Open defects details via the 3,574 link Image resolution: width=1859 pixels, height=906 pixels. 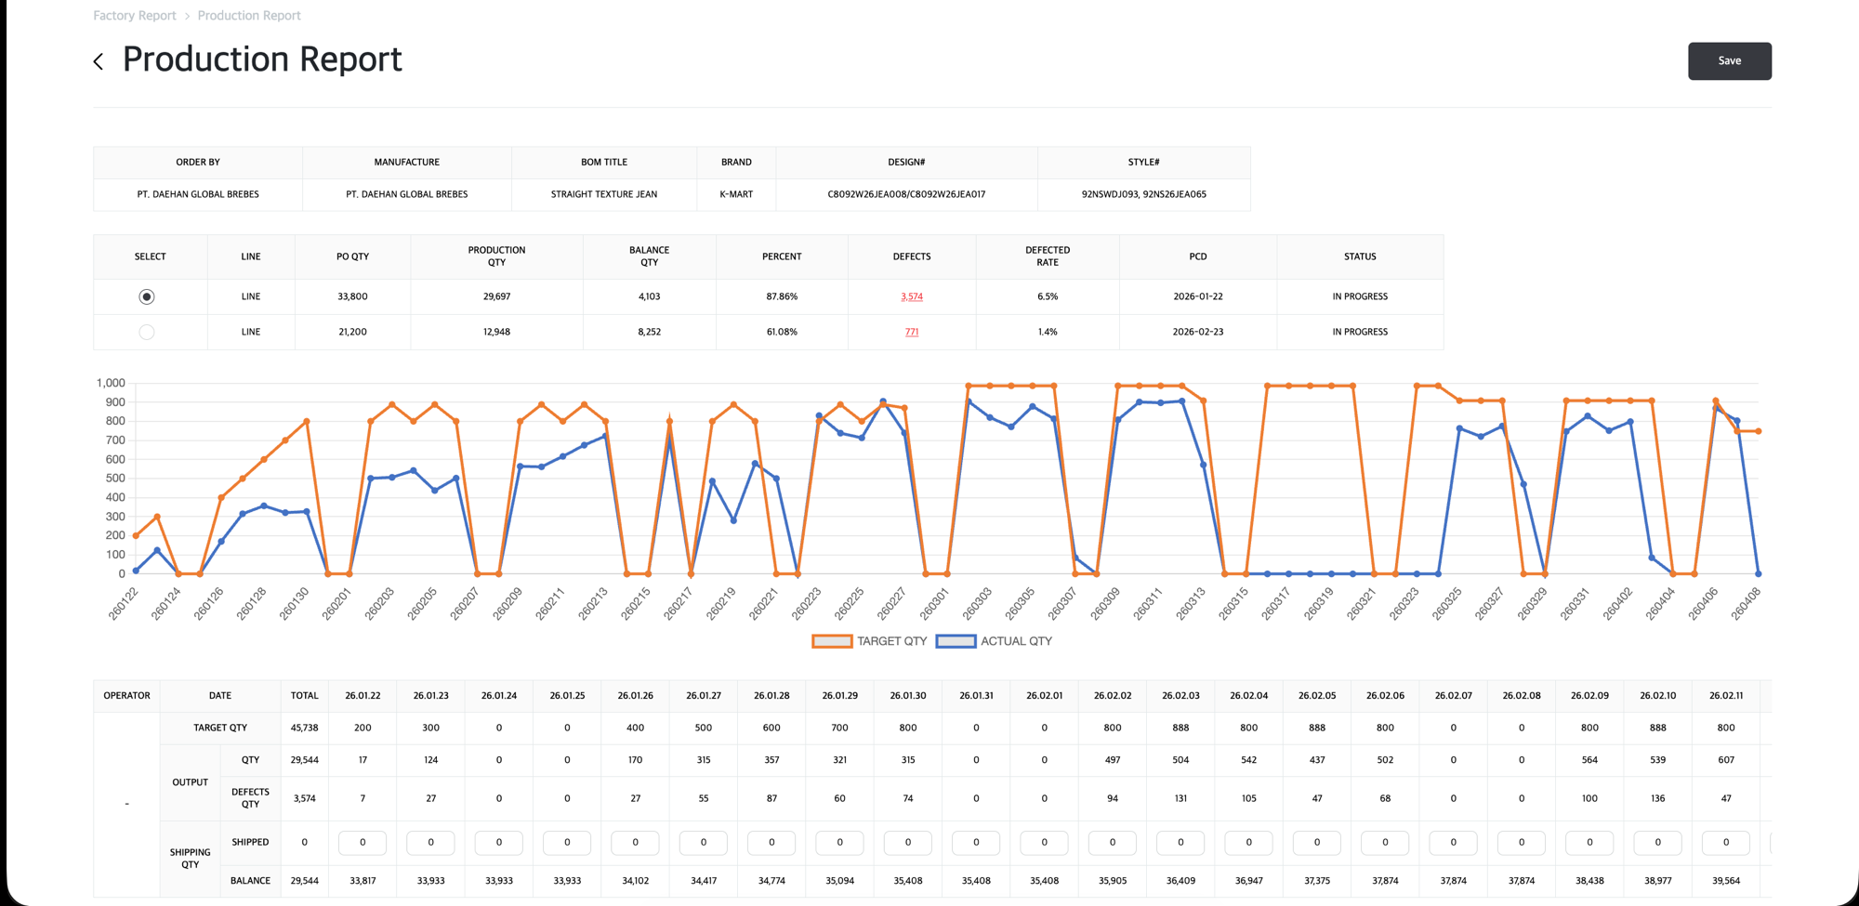click(911, 296)
